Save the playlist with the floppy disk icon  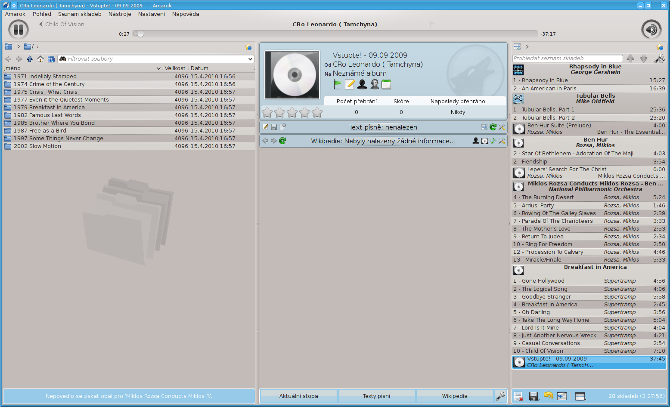[x=534, y=396]
